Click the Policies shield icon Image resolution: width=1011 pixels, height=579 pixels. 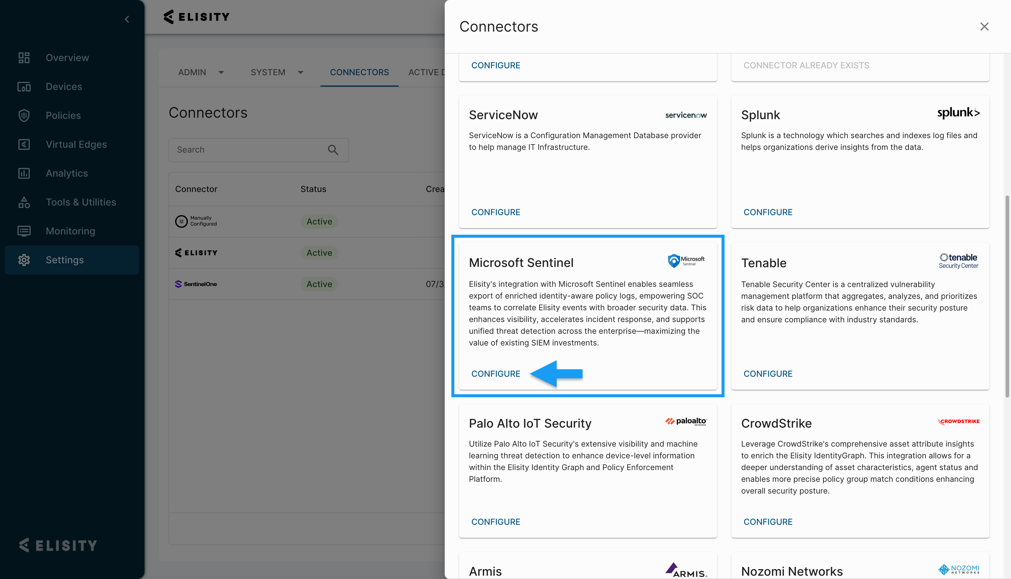pos(24,116)
